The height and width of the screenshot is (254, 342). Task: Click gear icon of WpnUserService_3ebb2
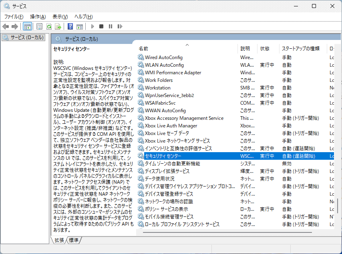click(x=141, y=95)
